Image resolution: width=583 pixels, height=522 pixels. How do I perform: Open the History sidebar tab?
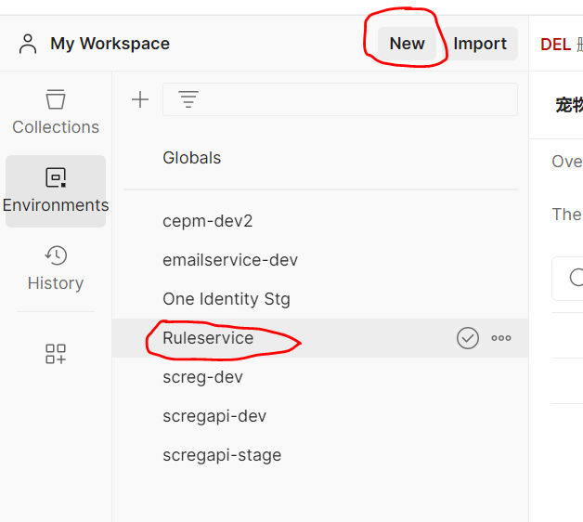(56, 268)
